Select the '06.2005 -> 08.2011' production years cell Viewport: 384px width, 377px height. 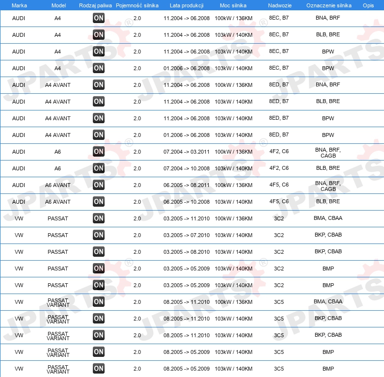pos(187,185)
